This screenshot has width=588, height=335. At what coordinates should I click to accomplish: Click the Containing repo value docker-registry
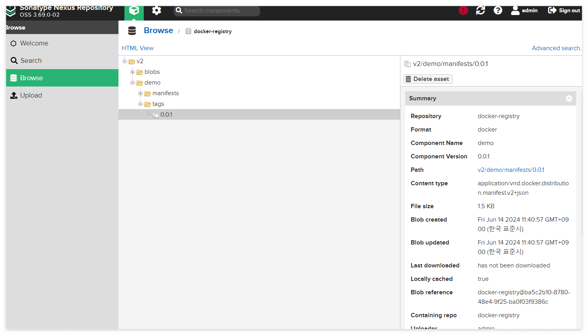click(x=499, y=315)
